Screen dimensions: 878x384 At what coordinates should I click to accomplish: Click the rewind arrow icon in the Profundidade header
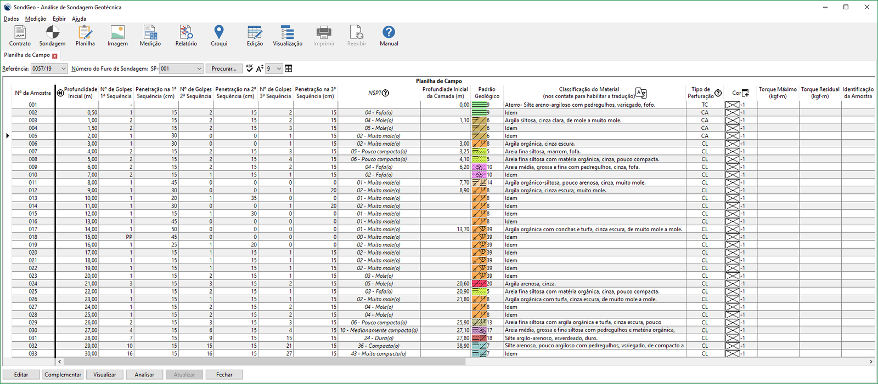[x=60, y=93]
